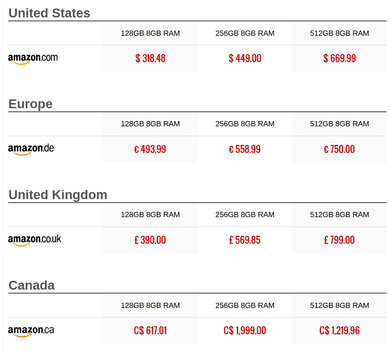391x352 pixels.
Task: Select the € 493.99 amazon.de price
Action: tap(150, 149)
